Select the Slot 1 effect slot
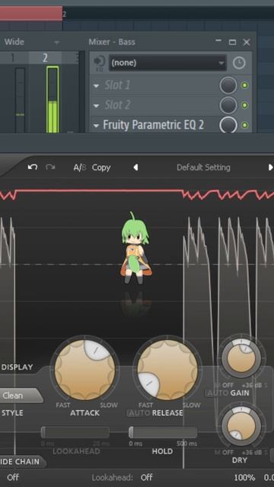The image size is (274, 487). point(117,85)
